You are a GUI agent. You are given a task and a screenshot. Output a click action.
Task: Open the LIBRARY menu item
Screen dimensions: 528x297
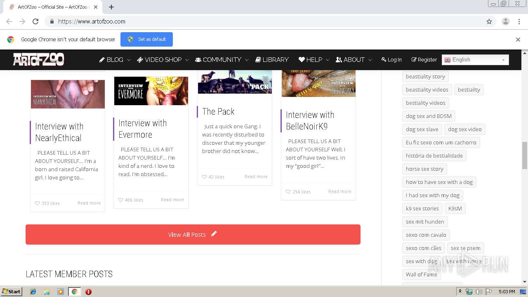click(272, 60)
